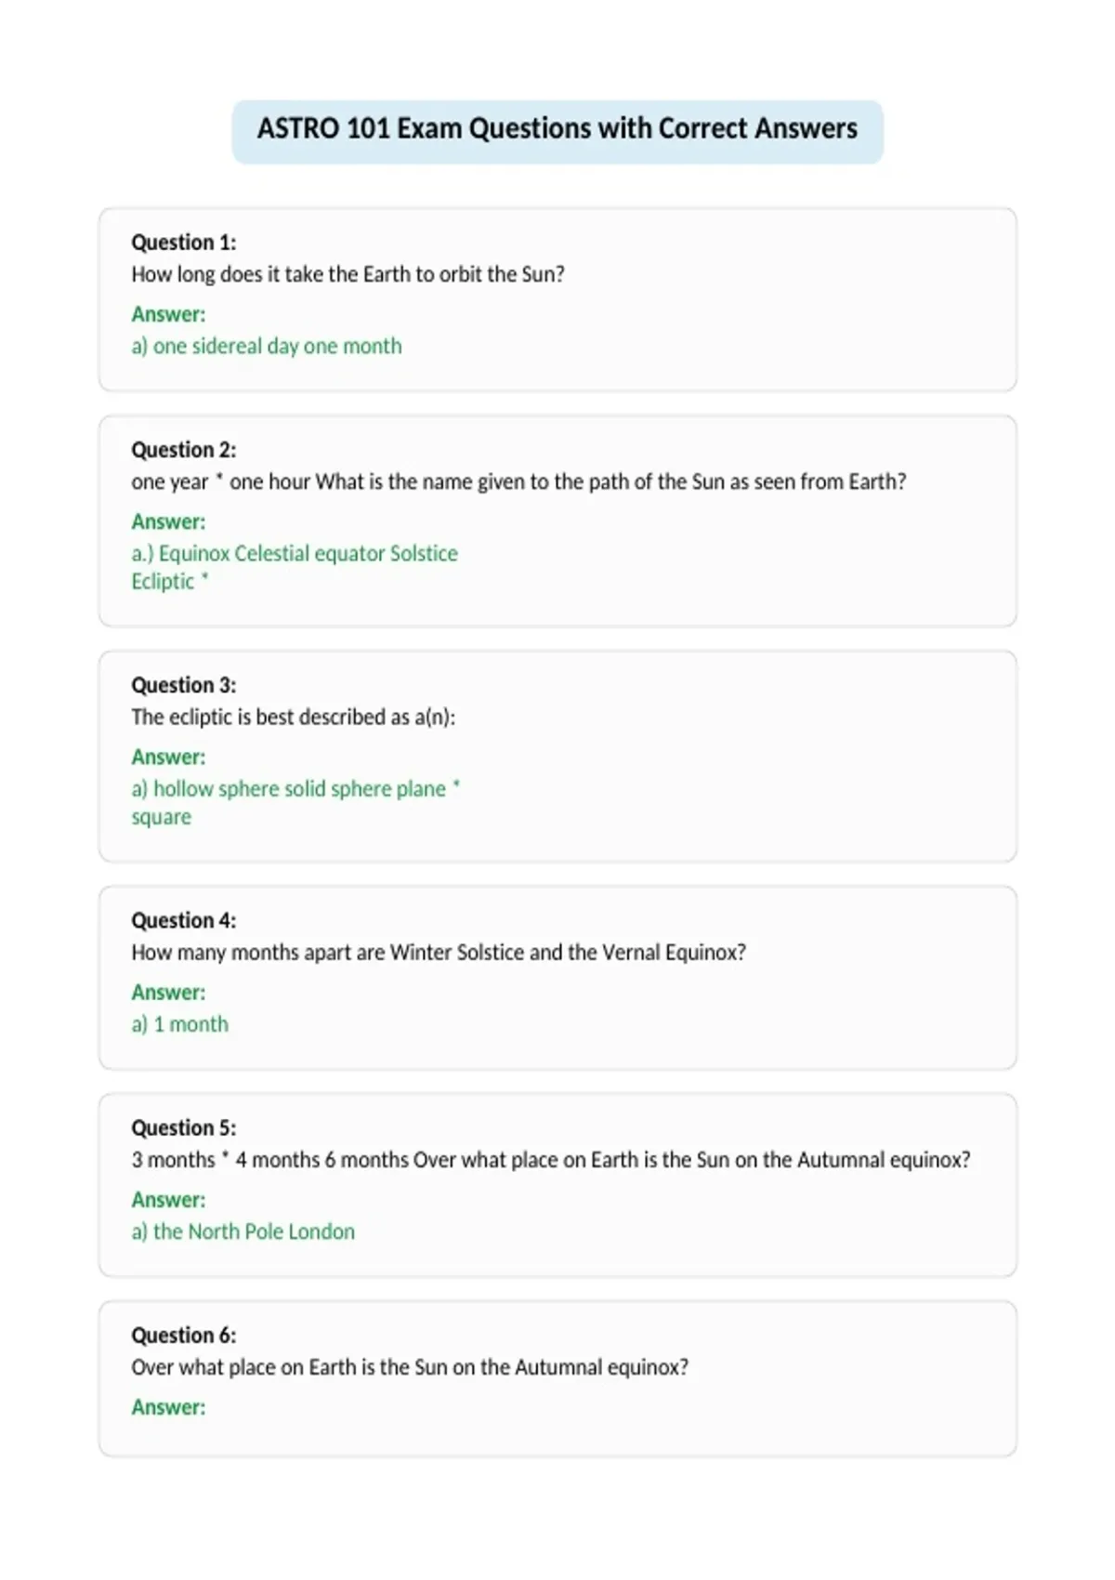Click the Question 5 heading

pos(184,1127)
